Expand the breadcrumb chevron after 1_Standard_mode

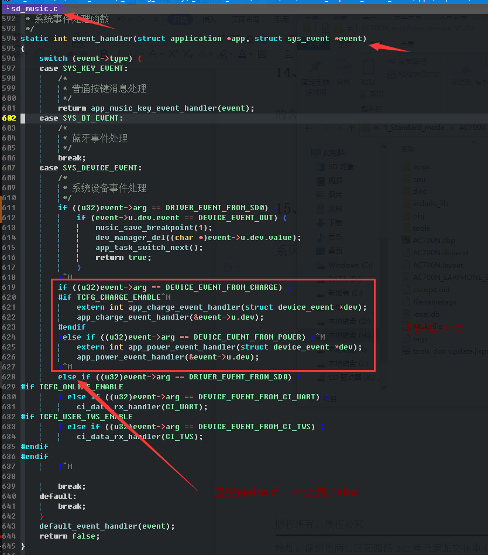(x=452, y=128)
